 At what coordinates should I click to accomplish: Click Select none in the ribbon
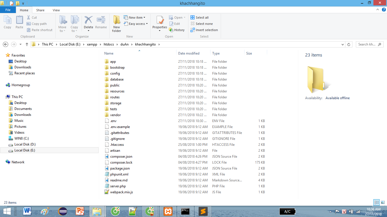[x=201, y=24]
